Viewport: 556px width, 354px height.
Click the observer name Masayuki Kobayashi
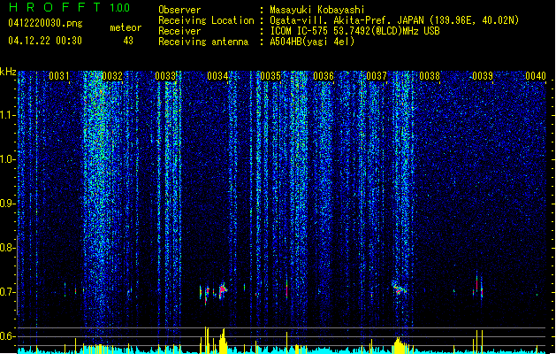pyautogui.click(x=317, y=10)
